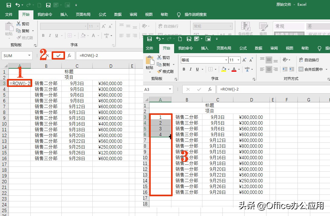
Task: Select column D header in front window
Action: point(252,100)
